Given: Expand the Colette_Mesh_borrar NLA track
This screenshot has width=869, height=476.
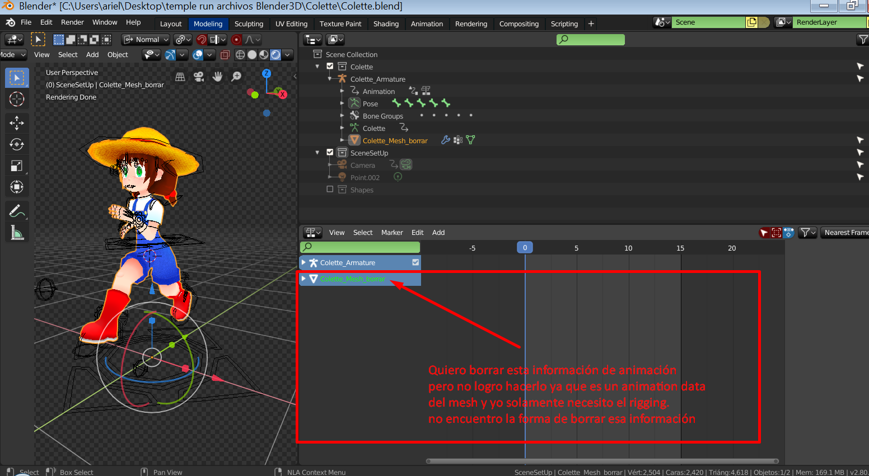Looking at the screenshot, I should [x=303, y=279].
